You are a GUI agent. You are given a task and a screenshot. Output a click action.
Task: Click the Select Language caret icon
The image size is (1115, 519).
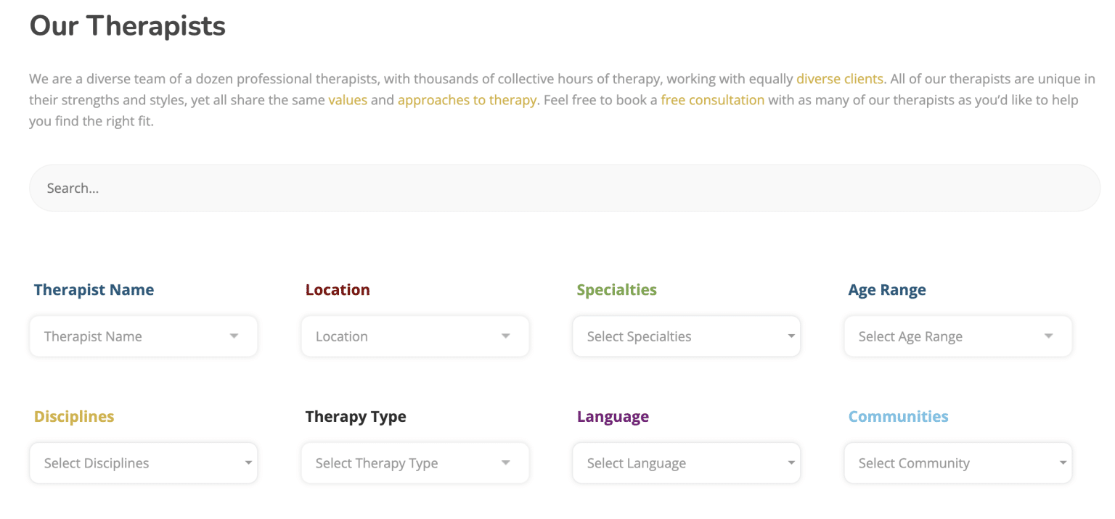point(791,463)
